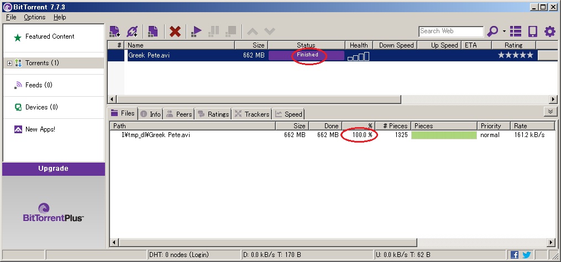Click Add Torrent from URL icon
The height and width of the screenshot is (262, 561).
pyautogui.click(x=132, y=32)
